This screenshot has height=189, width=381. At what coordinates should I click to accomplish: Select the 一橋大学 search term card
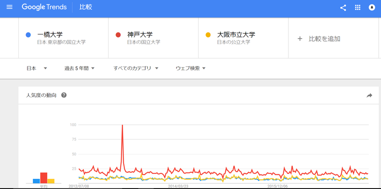(63, 38)
